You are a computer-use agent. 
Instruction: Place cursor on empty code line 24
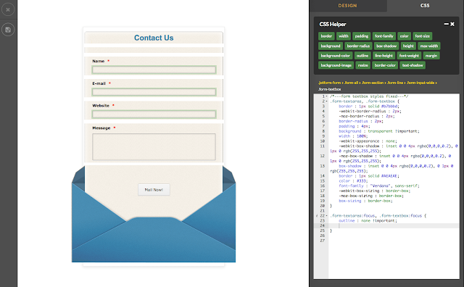(394, 225)
